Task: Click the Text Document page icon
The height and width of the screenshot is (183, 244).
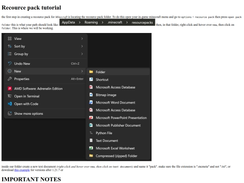Action: pyautogui.click(x=91, y=141)
